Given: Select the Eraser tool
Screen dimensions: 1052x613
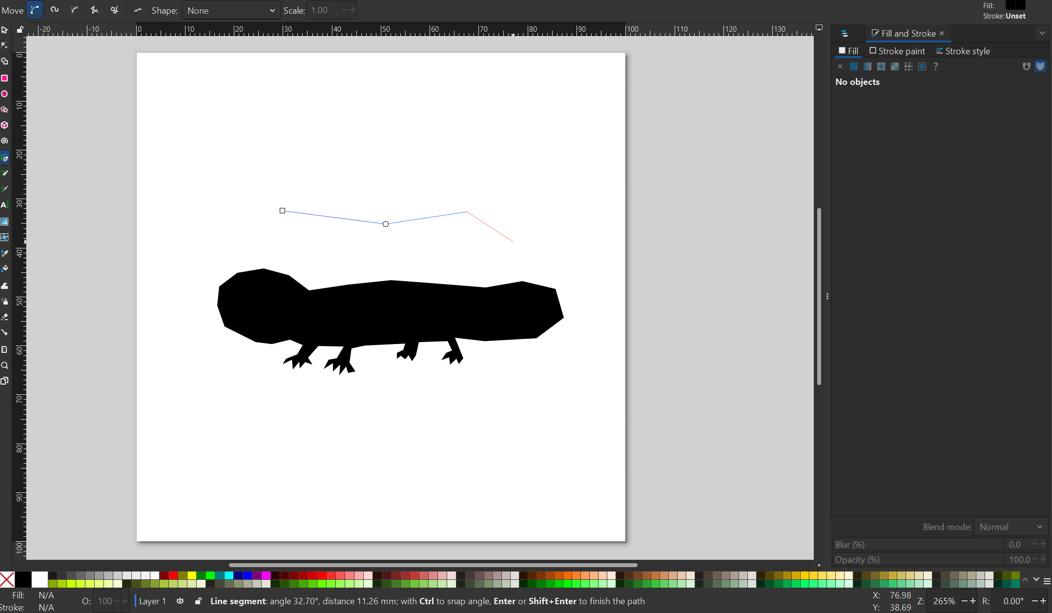Looking at the screenshot, I should click(4, 317).
